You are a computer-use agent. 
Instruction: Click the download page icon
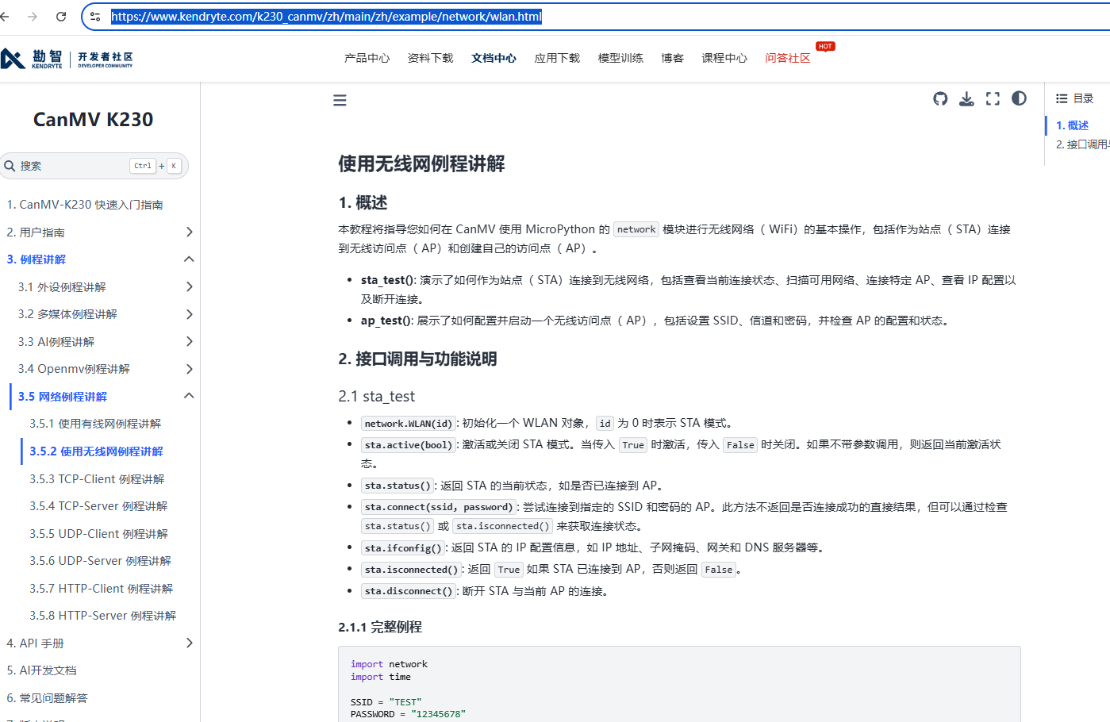[x=966, y=98]
